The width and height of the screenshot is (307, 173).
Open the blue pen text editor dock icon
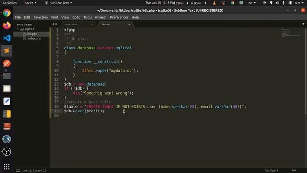(7, 101)
